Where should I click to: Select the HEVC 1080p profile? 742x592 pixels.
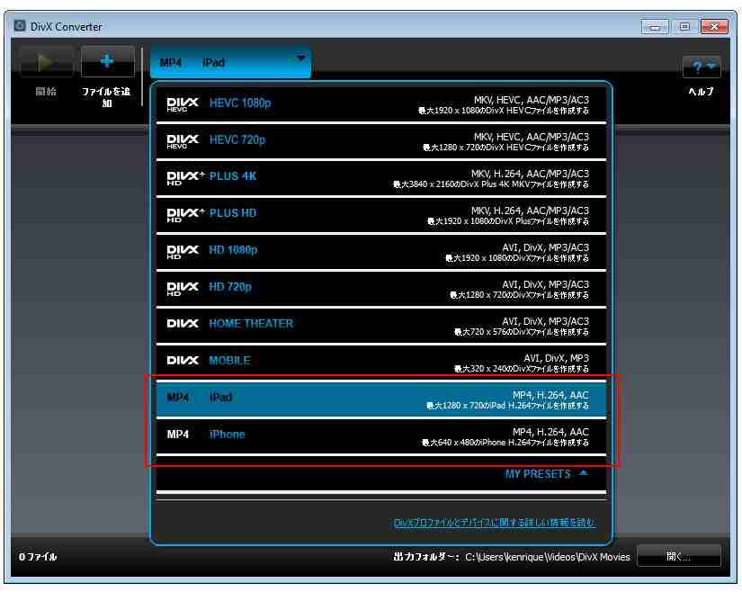pyautogui.click(x=381, y=104)
